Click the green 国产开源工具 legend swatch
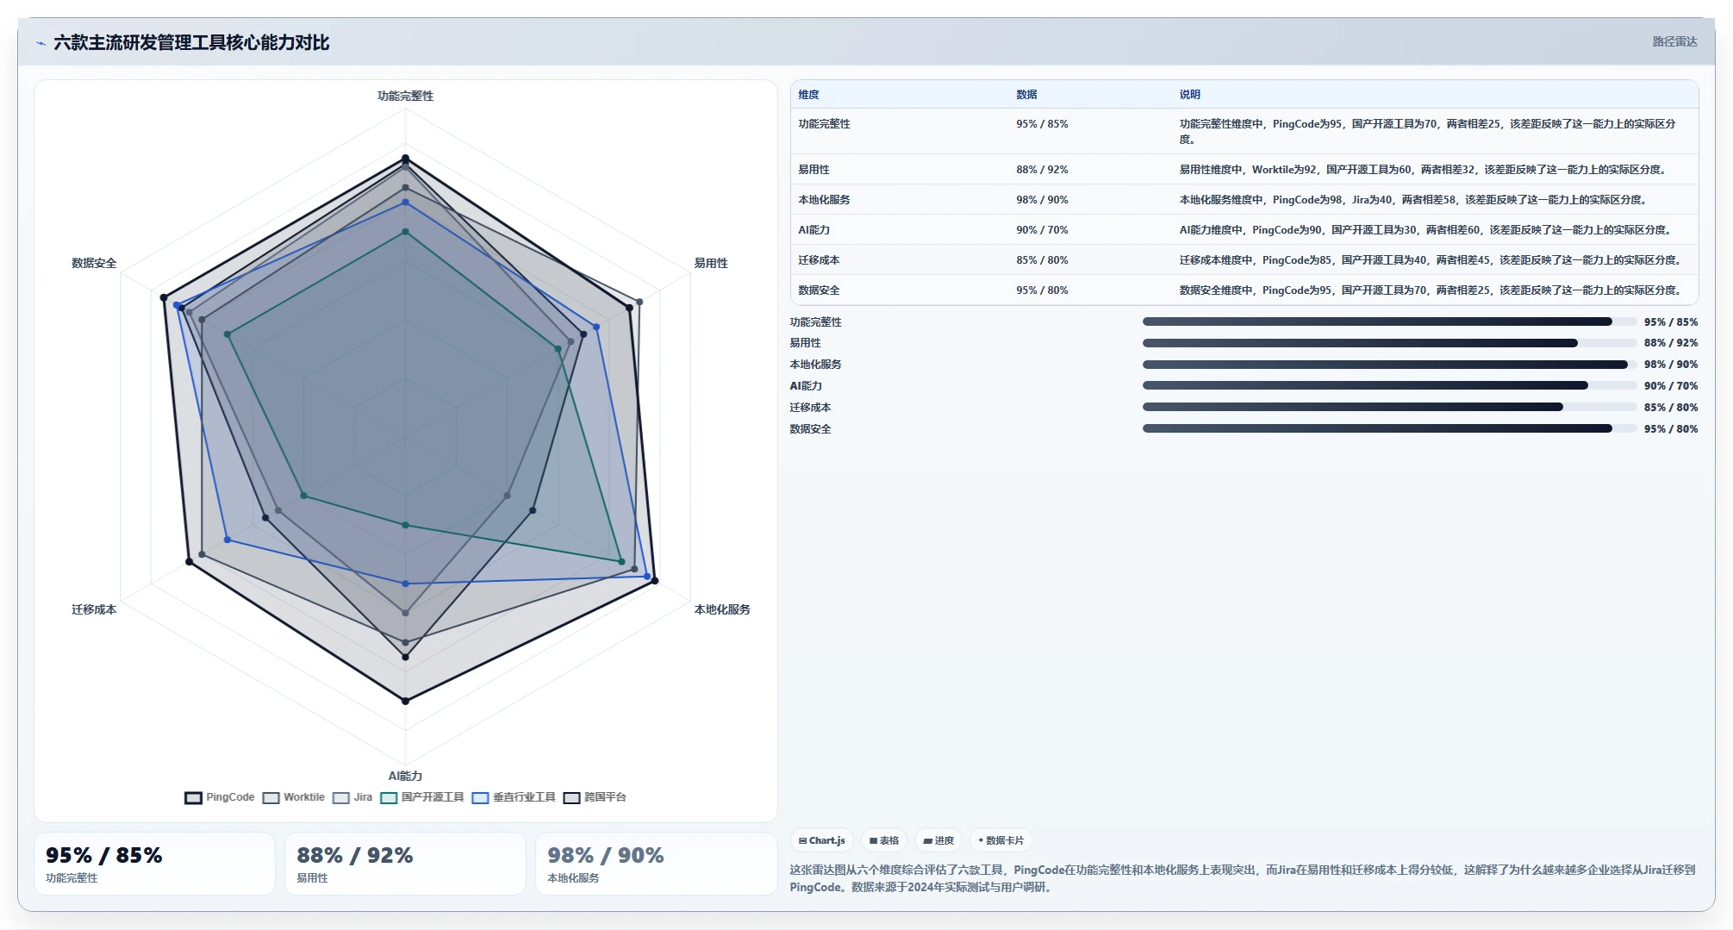 tap(389, 797)
